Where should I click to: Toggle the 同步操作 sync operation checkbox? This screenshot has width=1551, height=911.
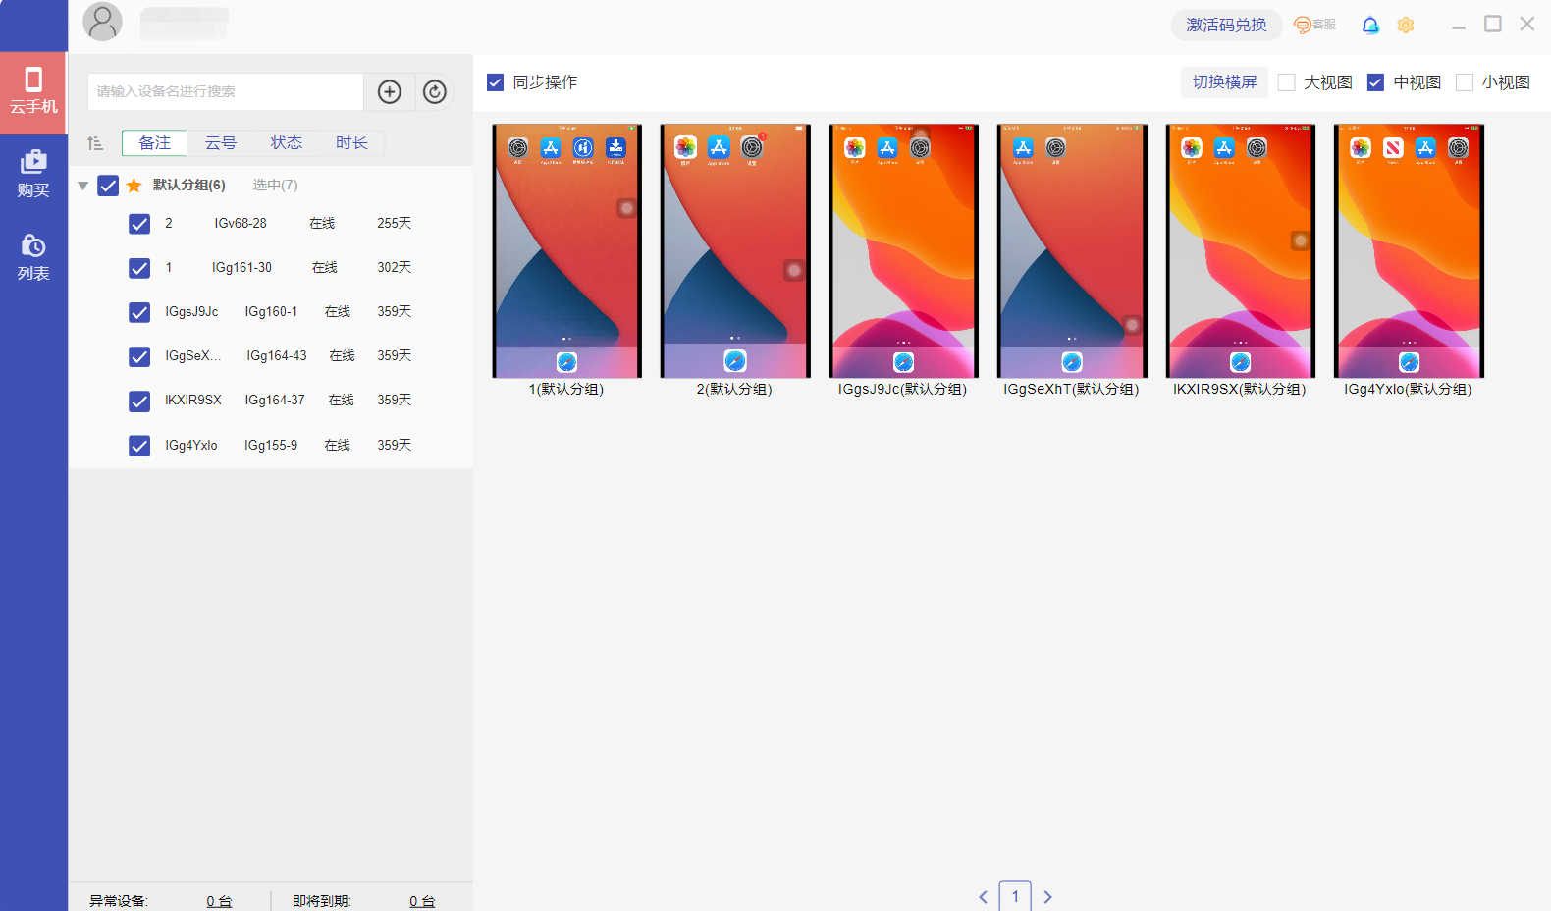click(x=496, y=82)
